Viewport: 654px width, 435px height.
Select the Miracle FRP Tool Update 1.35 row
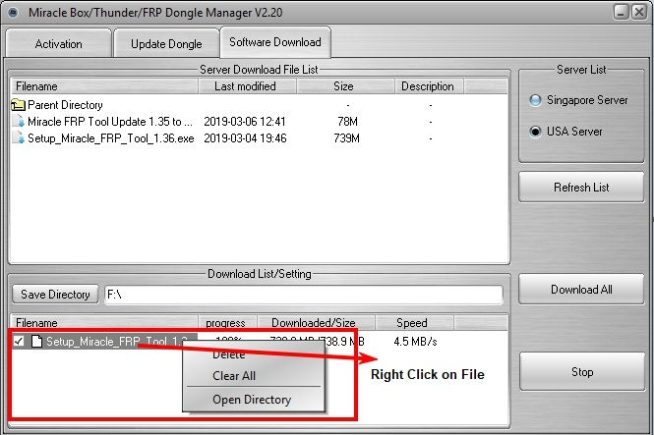(x=259, y=121)
